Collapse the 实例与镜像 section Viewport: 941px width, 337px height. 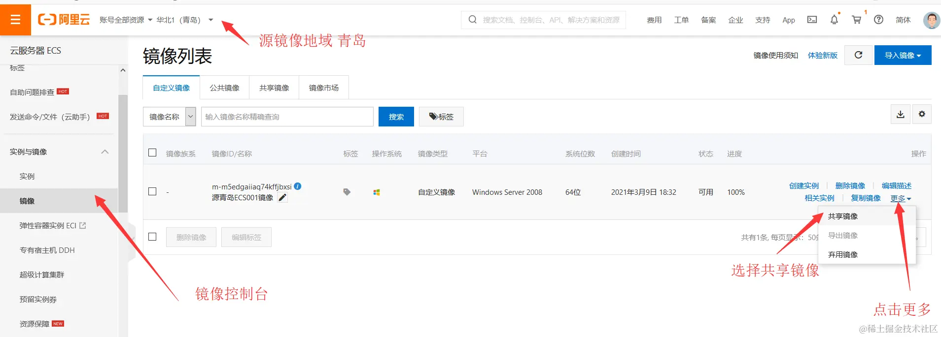tap(105, 152)
